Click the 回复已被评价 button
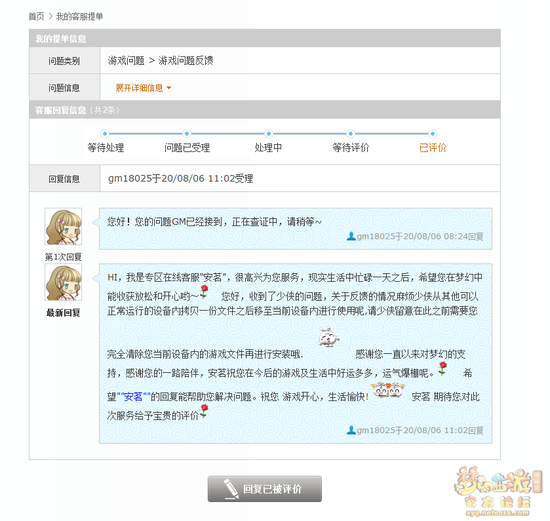Image resolution: width=550 pixels, height=521 pixels. 265,489
